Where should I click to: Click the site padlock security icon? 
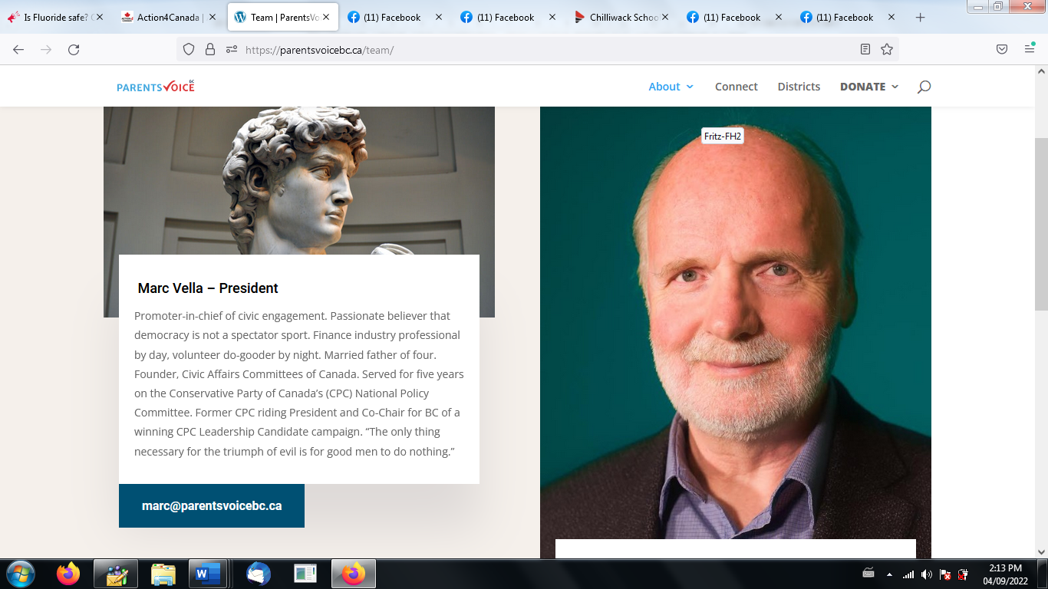click(210, 49)
